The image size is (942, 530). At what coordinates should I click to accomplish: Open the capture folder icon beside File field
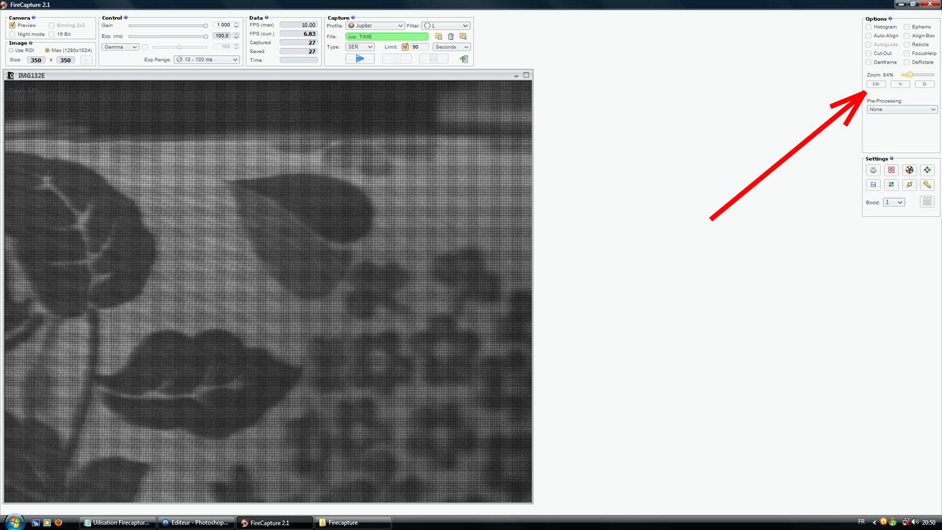[439, 37]
